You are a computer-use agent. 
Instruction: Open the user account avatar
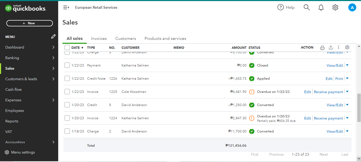tap(352, 7)
